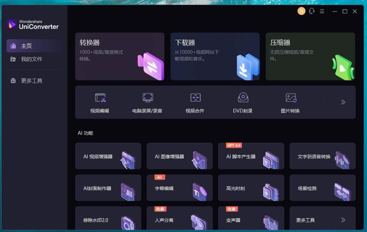The width and height of the screenshot is (367, 232).
Task: Launch 人声分离 vocal separation tool
Action: click(x=179, y=219)
